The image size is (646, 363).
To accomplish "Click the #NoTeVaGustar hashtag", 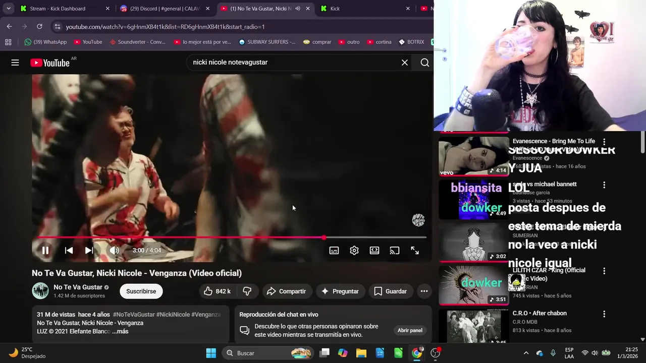I will click(134, 314).
